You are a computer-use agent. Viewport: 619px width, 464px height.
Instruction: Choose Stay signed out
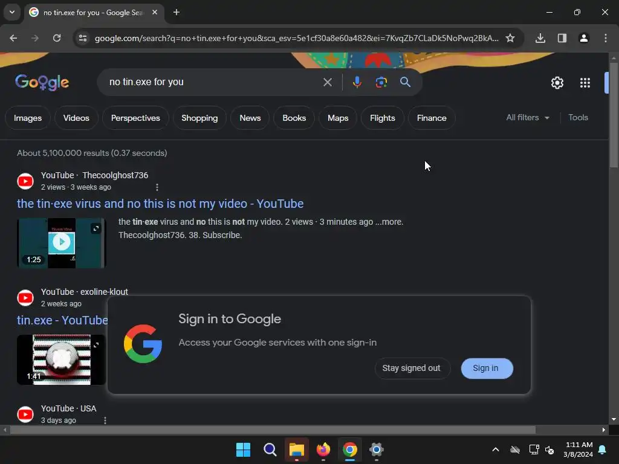[x=411, y=368]
